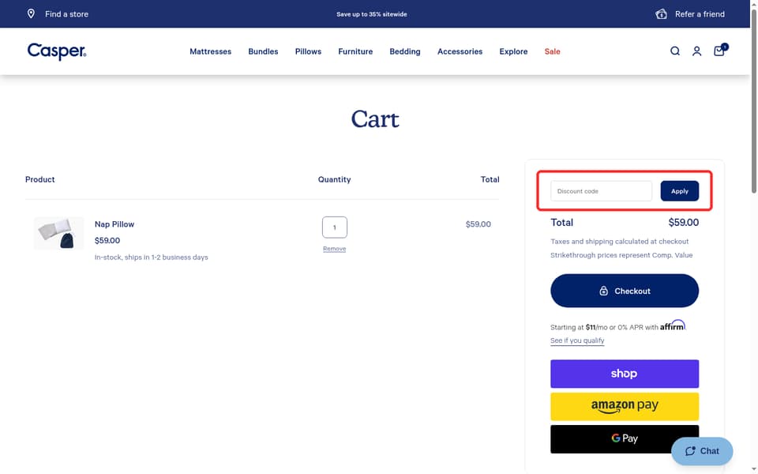Viewport: 758px width, 474px height.
Task: Click the Refer a friend gift icon
Action: click(661, 13)
